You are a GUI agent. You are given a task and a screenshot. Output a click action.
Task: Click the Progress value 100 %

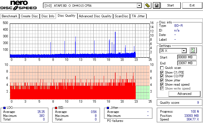point(195,112)
